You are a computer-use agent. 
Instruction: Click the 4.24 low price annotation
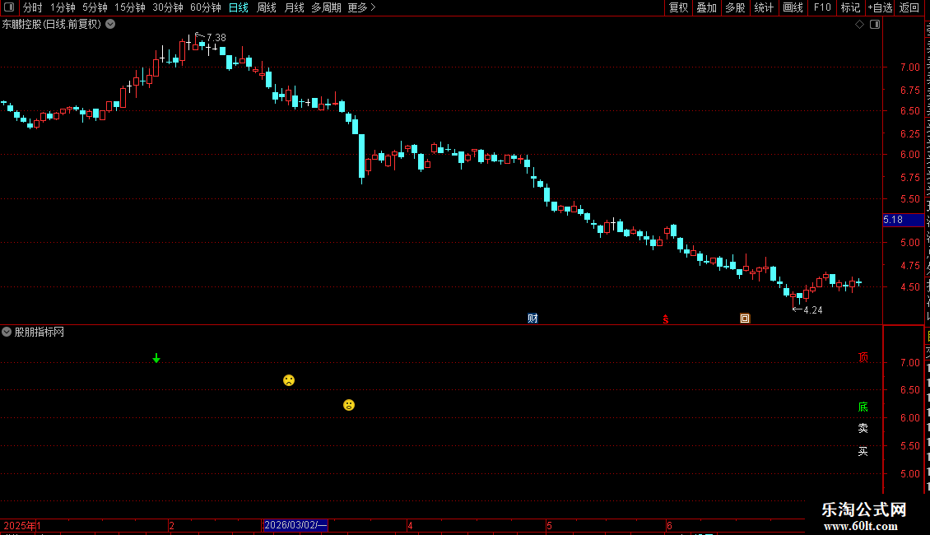pyautogui.click(x=812, y=310)
